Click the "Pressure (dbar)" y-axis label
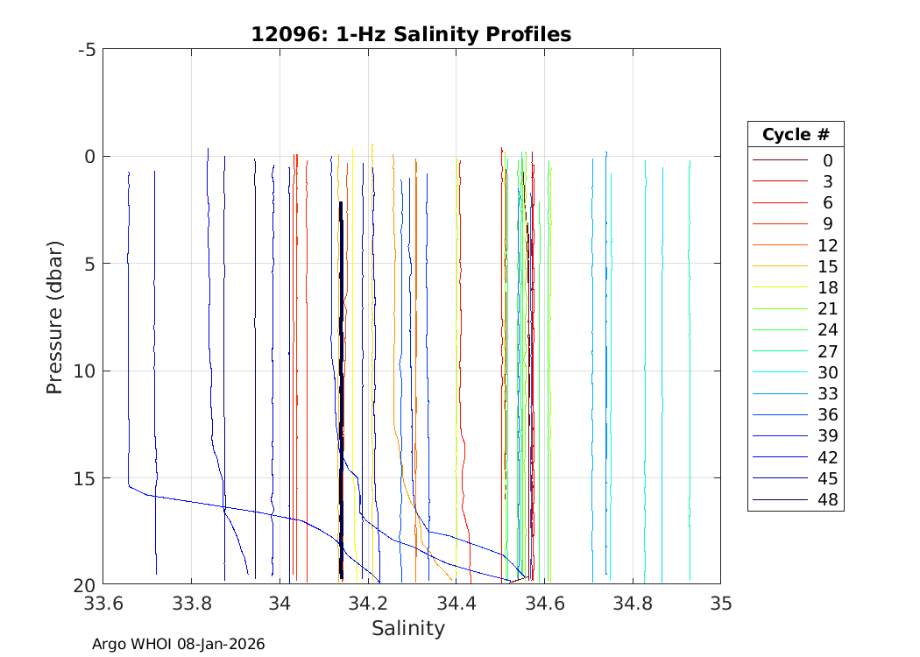The height and width of the screenshot is (657, 920). tap(54, 316)
